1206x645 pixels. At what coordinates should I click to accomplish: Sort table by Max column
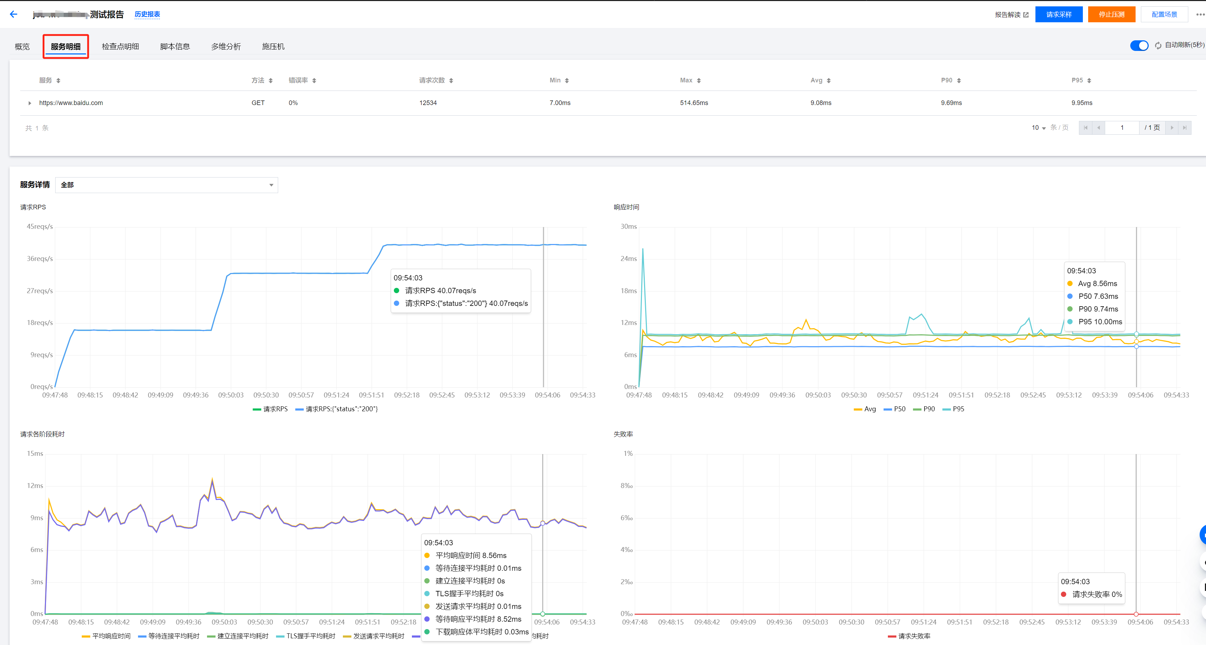coord(699,81)
